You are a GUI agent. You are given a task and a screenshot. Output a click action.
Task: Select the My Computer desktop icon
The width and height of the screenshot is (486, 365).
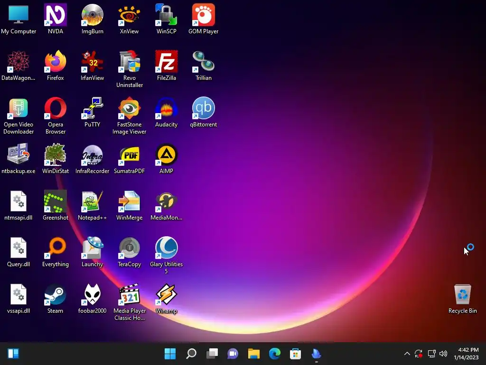pos(19,15)
